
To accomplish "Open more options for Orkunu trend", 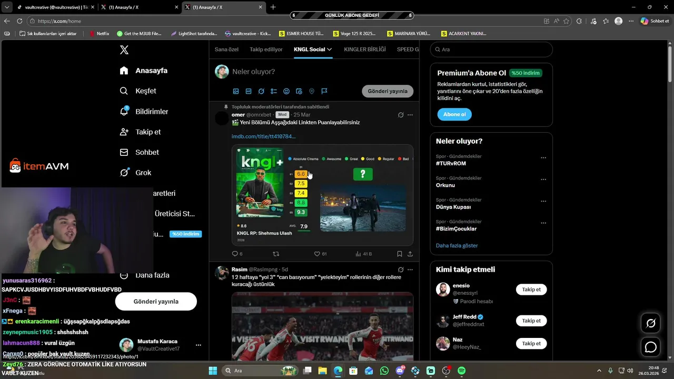I will (543, 179).
